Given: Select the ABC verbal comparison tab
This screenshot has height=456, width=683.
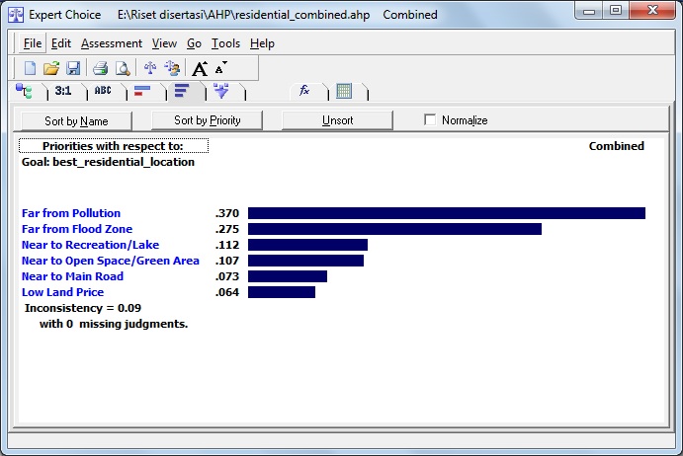Looking at the screenshot, I should [103, 91].
